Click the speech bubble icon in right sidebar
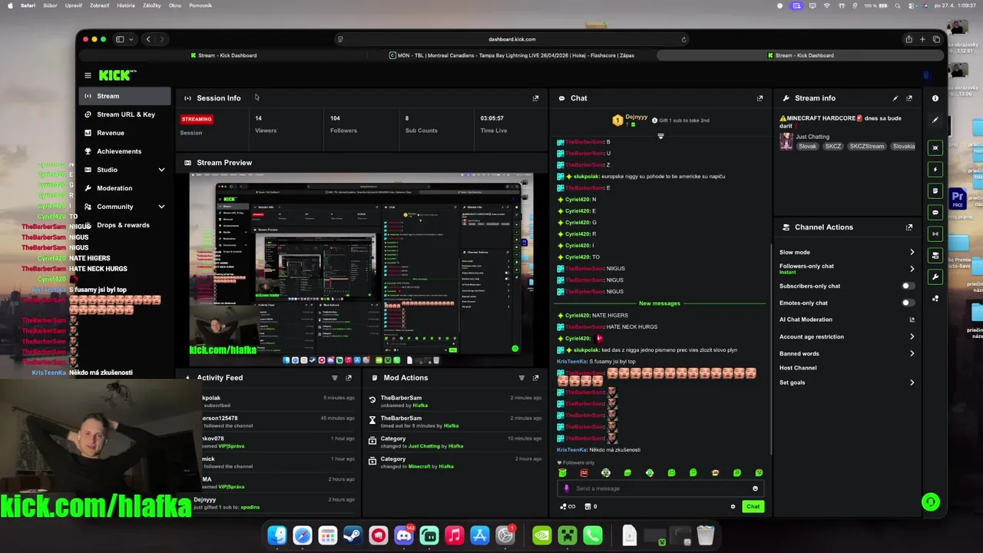The height and width of the screenshot is (553, 983). (935, 212)
